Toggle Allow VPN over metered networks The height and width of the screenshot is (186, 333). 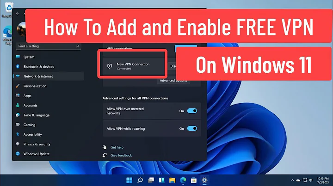[192, 111]
